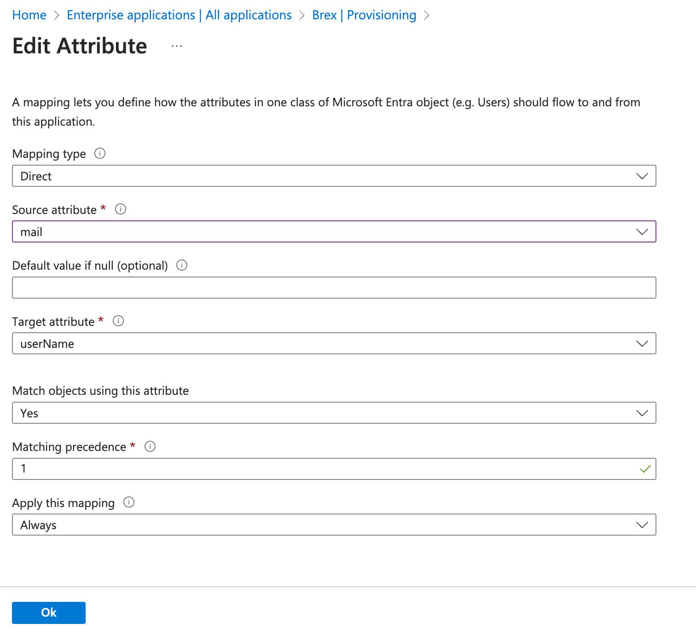
Task: Click the breadcrumb chevron after Brex | Provisioning
Action: pyautogui.click(x=428, y=15)
